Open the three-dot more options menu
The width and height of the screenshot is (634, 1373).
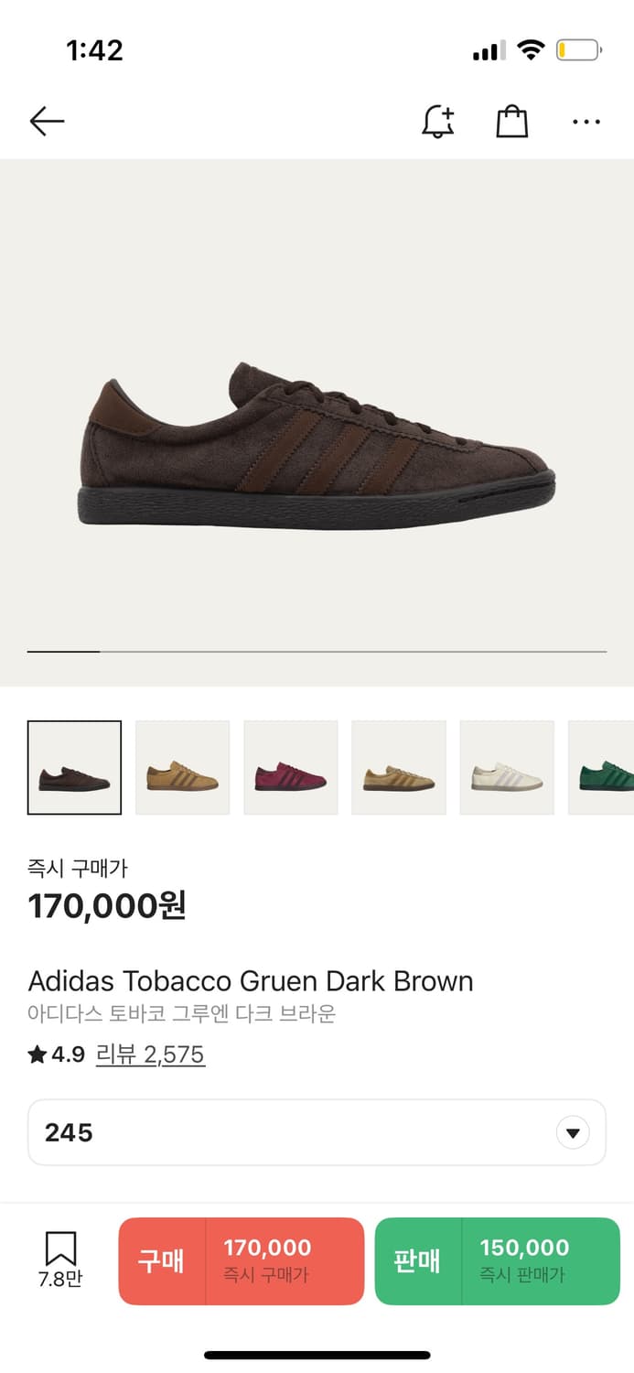point(586,121)
